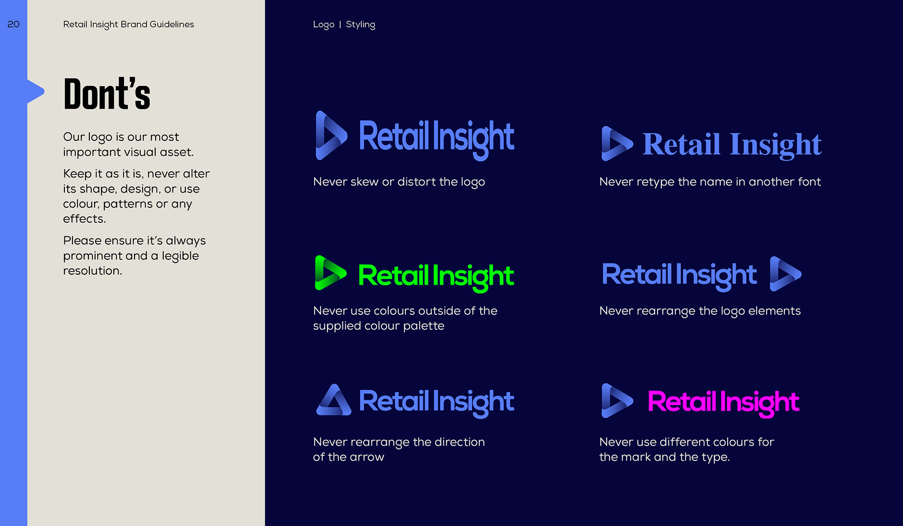Screen dimensions: 903x526
Task: Click the "Never retype the name" caption
Action: (x=710, y=182)
